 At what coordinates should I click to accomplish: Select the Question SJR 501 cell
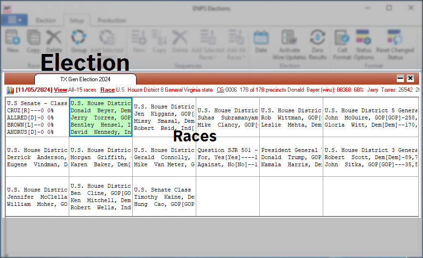[x=228, y=157]
